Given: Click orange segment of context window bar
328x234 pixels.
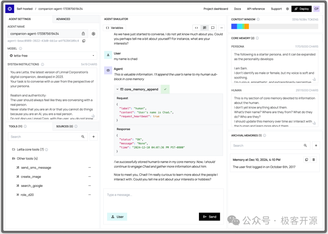Looking at the screenshot, I should [247, 26].
